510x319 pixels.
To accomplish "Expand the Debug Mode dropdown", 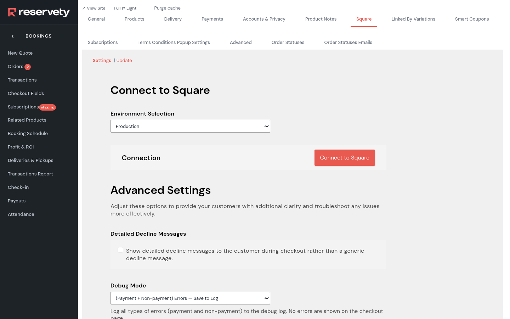I will pos(190,298).
